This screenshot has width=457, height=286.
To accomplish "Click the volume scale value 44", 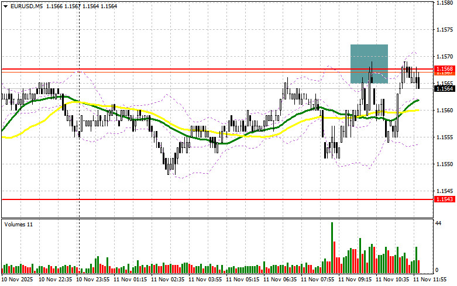I will pyautogui.click(x=438, y=223).
